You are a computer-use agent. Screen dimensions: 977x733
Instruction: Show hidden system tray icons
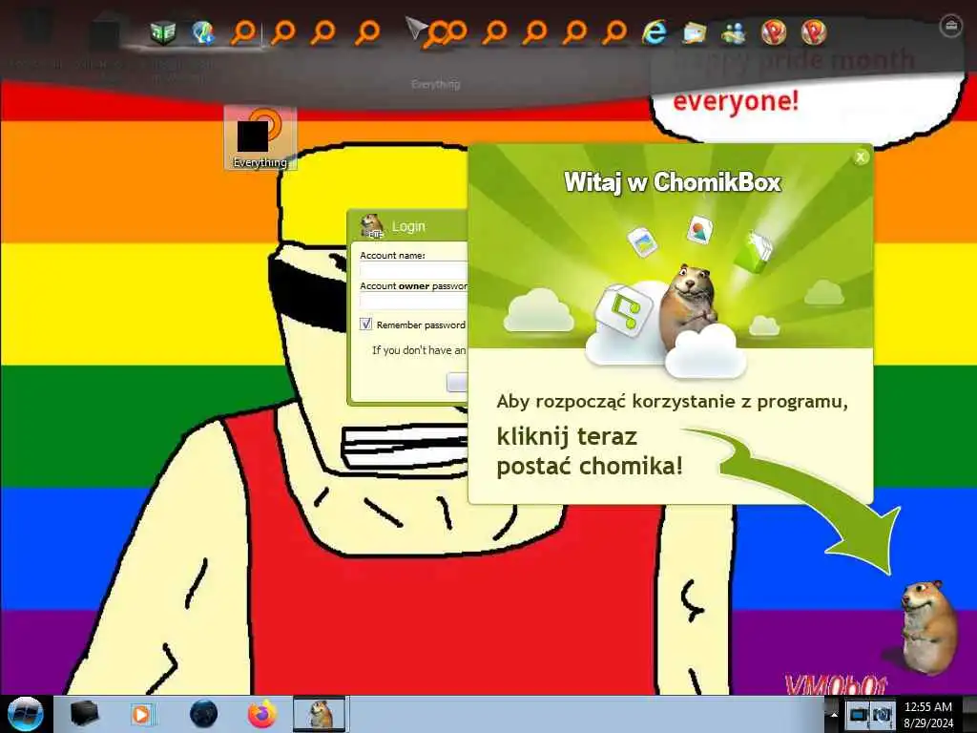tap(834, 715)
